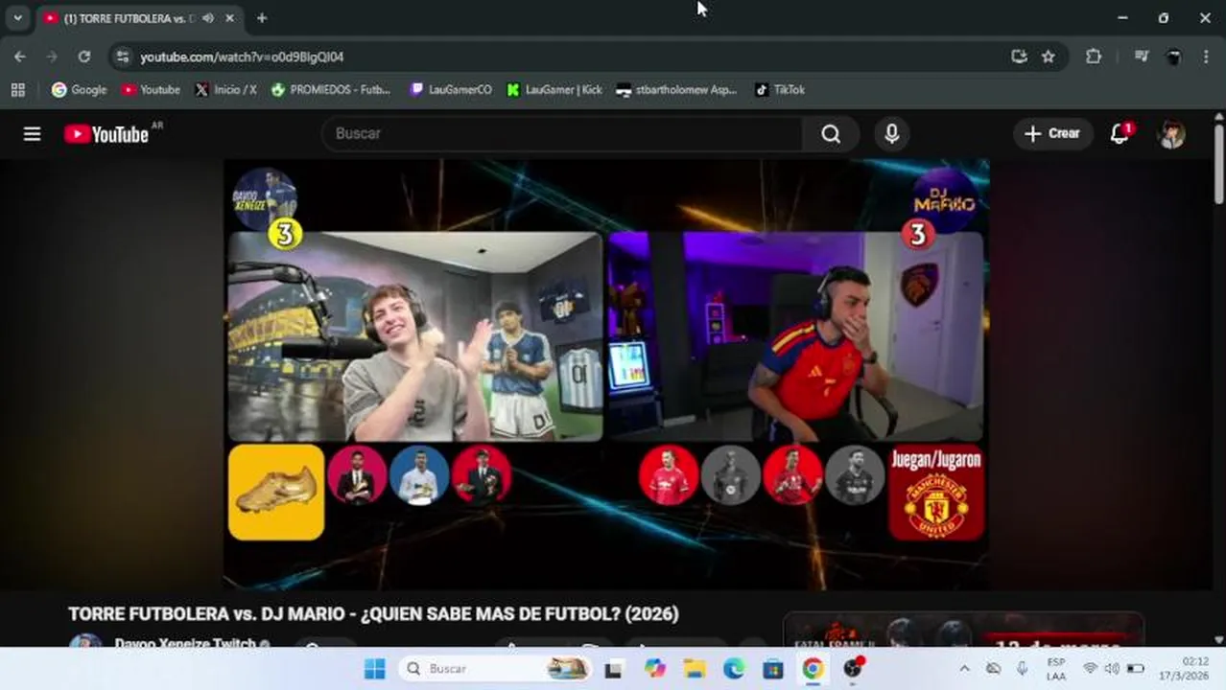Open the Google bookmark
1226x690 pixels.
(80, 90)
